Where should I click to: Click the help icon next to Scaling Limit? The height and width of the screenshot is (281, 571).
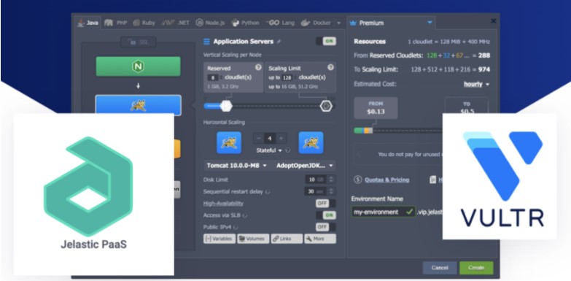[330, 68]
